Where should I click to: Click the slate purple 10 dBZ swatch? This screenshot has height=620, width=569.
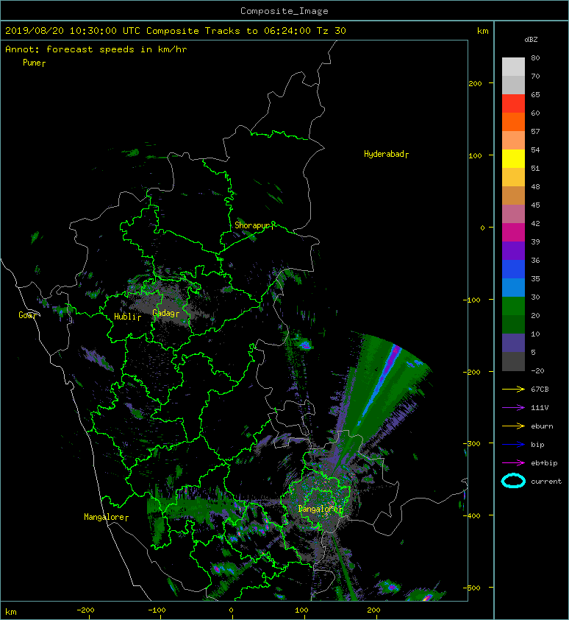pos(513,342)
